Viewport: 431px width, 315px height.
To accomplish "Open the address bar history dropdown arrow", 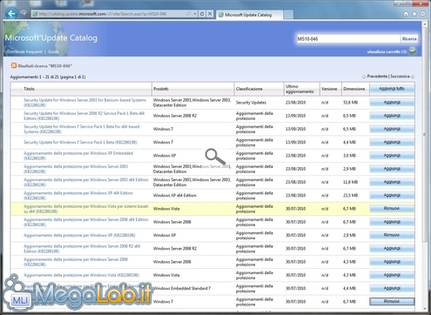I will coord(195,14).
